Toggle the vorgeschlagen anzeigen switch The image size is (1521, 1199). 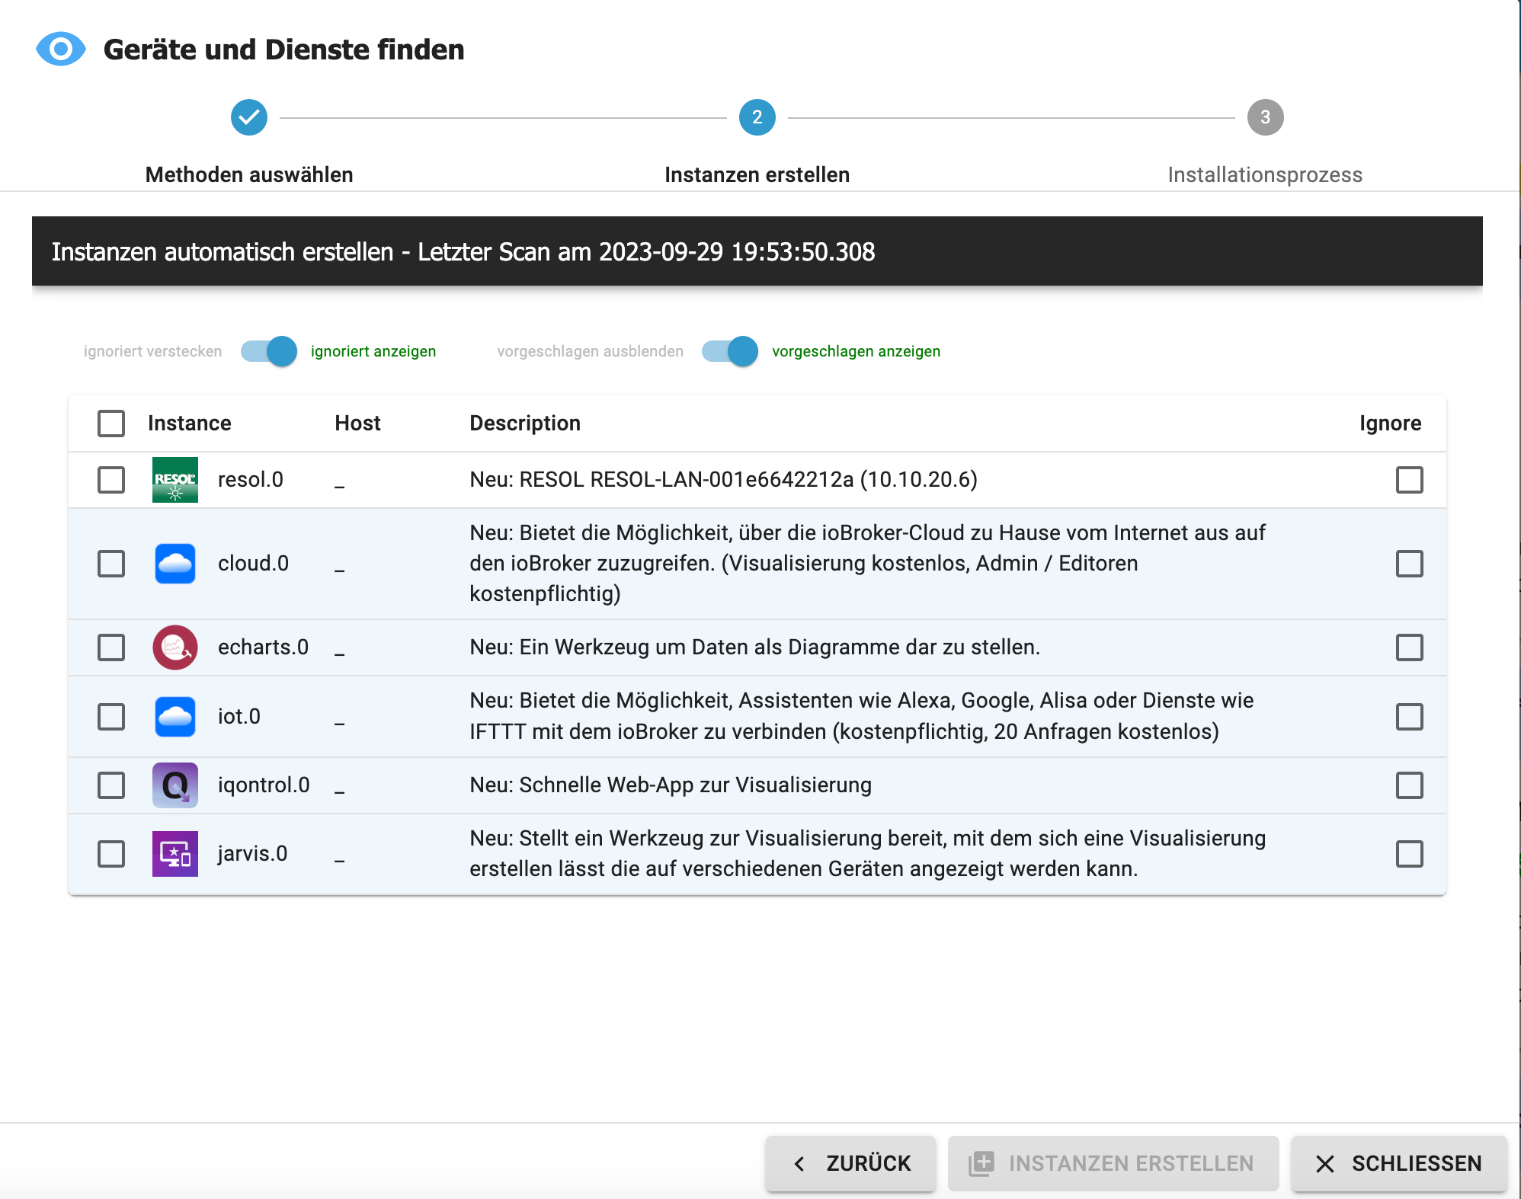730,351
